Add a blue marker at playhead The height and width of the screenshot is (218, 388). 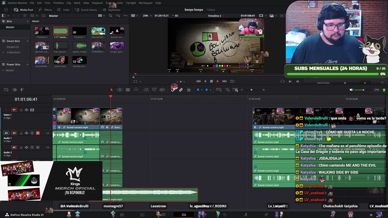click(x=207, y=90)
